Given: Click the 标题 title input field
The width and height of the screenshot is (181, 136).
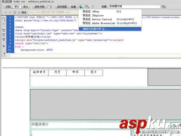Looking at the screenshot, I should (135, 7).
